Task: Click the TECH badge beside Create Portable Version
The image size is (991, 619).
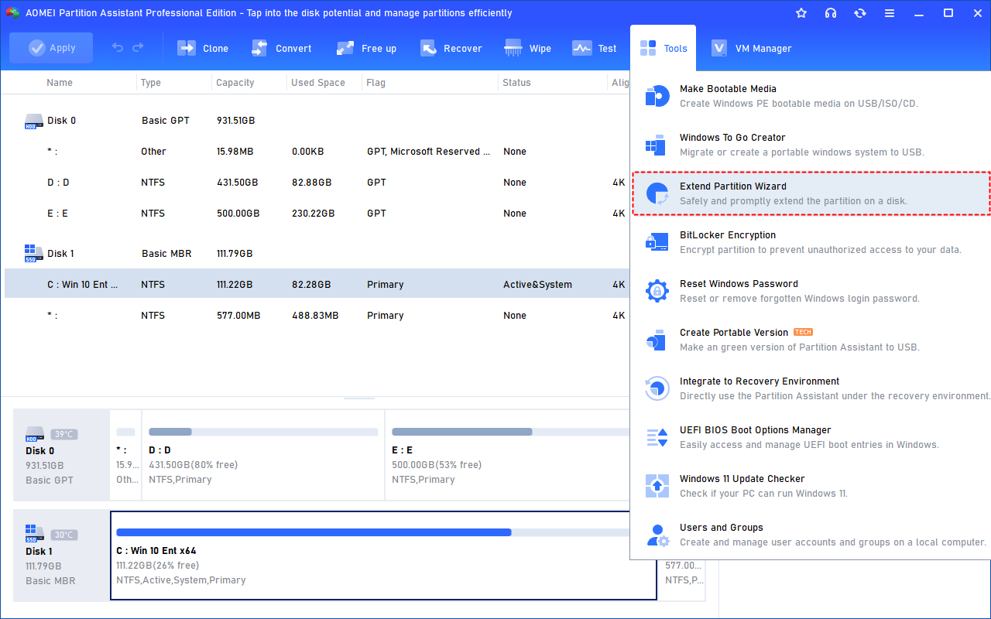Action: pos(804,332)
